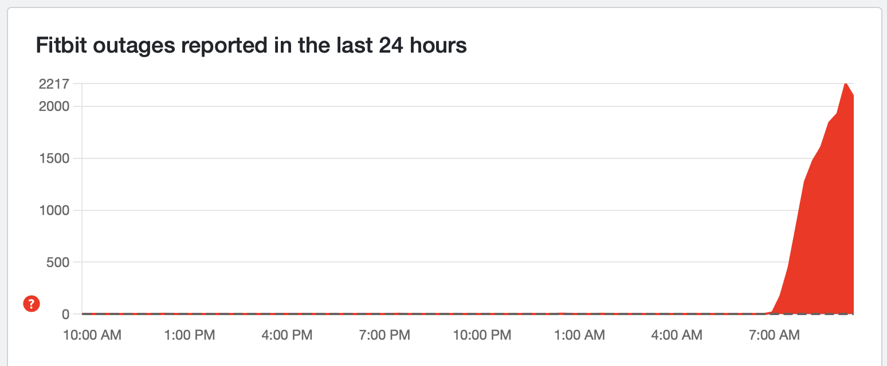Click the 10:00 PM time axis label
This screenshot has width=887, height=366.
pyautogui.click(x=482, y=335)
